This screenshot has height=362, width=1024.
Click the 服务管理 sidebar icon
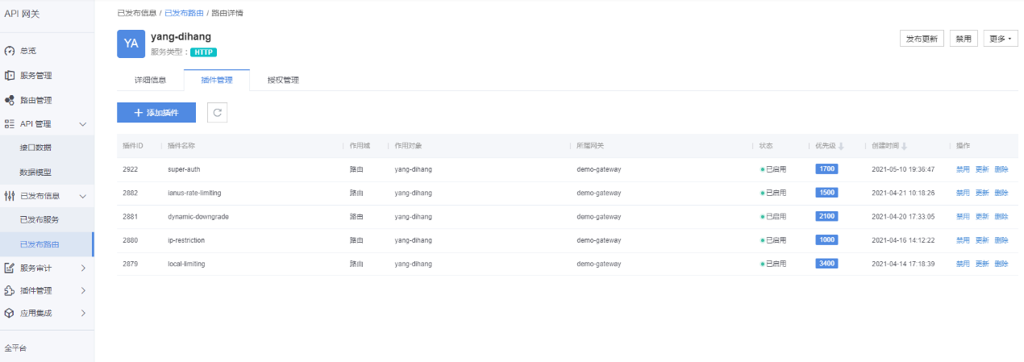(x=10, y=76)
